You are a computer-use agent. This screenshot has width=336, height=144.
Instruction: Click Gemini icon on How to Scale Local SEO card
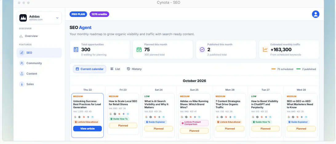click(123, 114)
